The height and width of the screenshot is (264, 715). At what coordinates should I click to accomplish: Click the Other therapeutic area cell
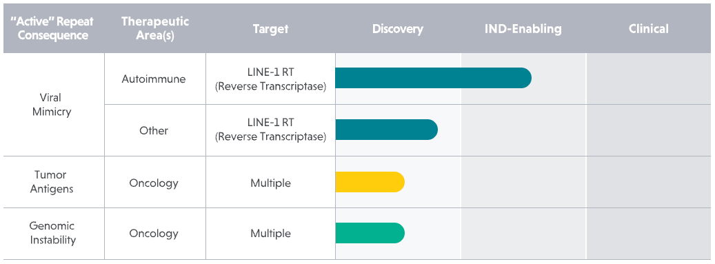(x=154, y=130)
